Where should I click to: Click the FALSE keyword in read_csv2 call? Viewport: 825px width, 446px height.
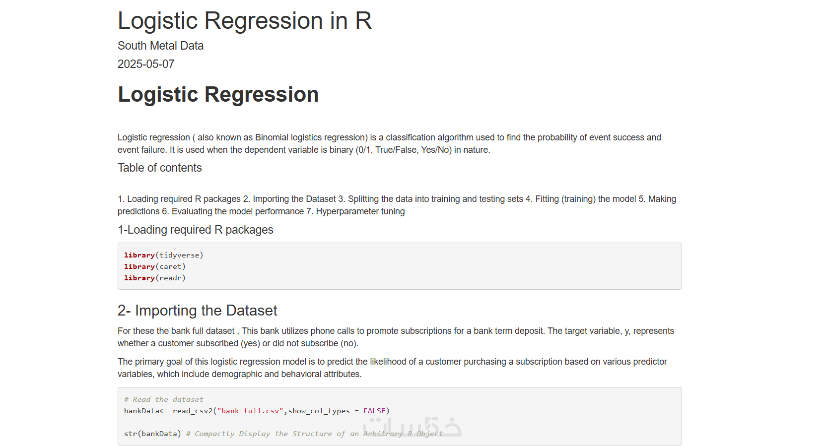374,411
